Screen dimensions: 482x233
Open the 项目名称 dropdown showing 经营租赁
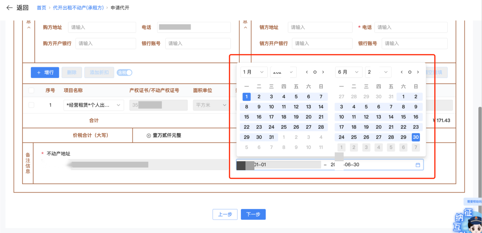(94, 105)
